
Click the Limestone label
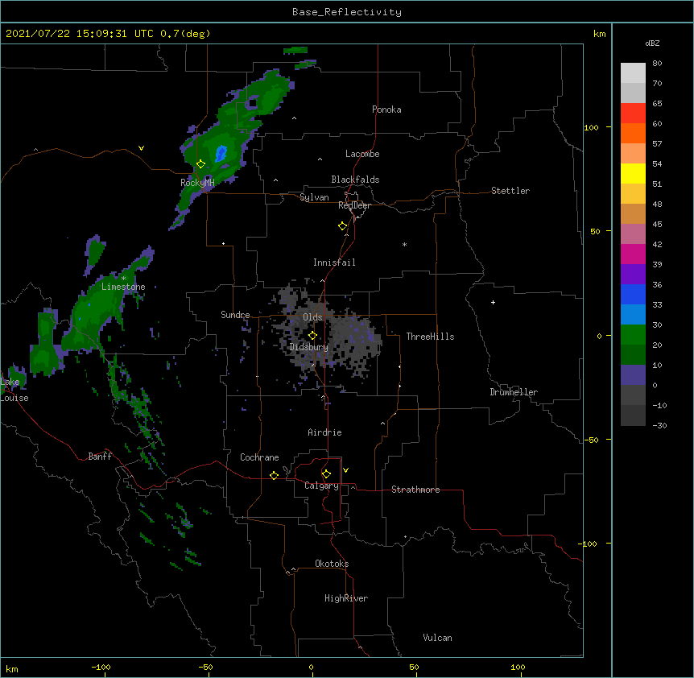(x=123, y=287)
